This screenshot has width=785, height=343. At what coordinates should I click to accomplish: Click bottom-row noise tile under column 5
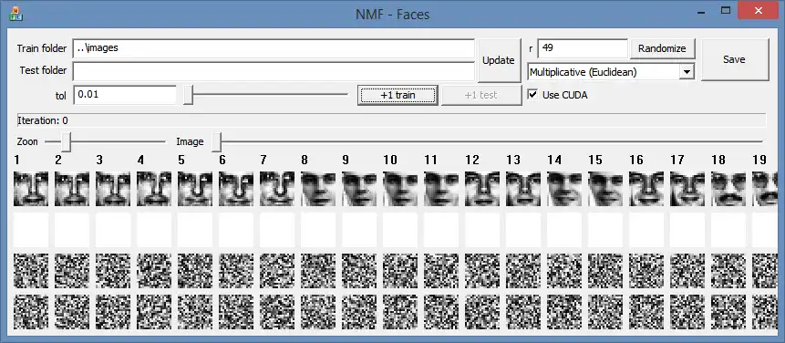pos(195,313)
